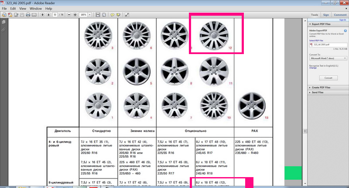Viewport: 349px width, 188px height.
Task: Click wheel image number 13
Action: point(252,106)
